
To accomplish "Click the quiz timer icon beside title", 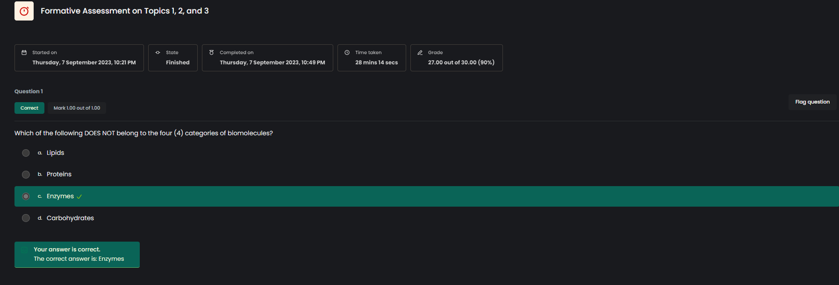I will pos(24,11).
